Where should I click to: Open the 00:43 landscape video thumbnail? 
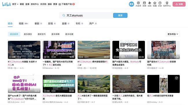point(94,50)
